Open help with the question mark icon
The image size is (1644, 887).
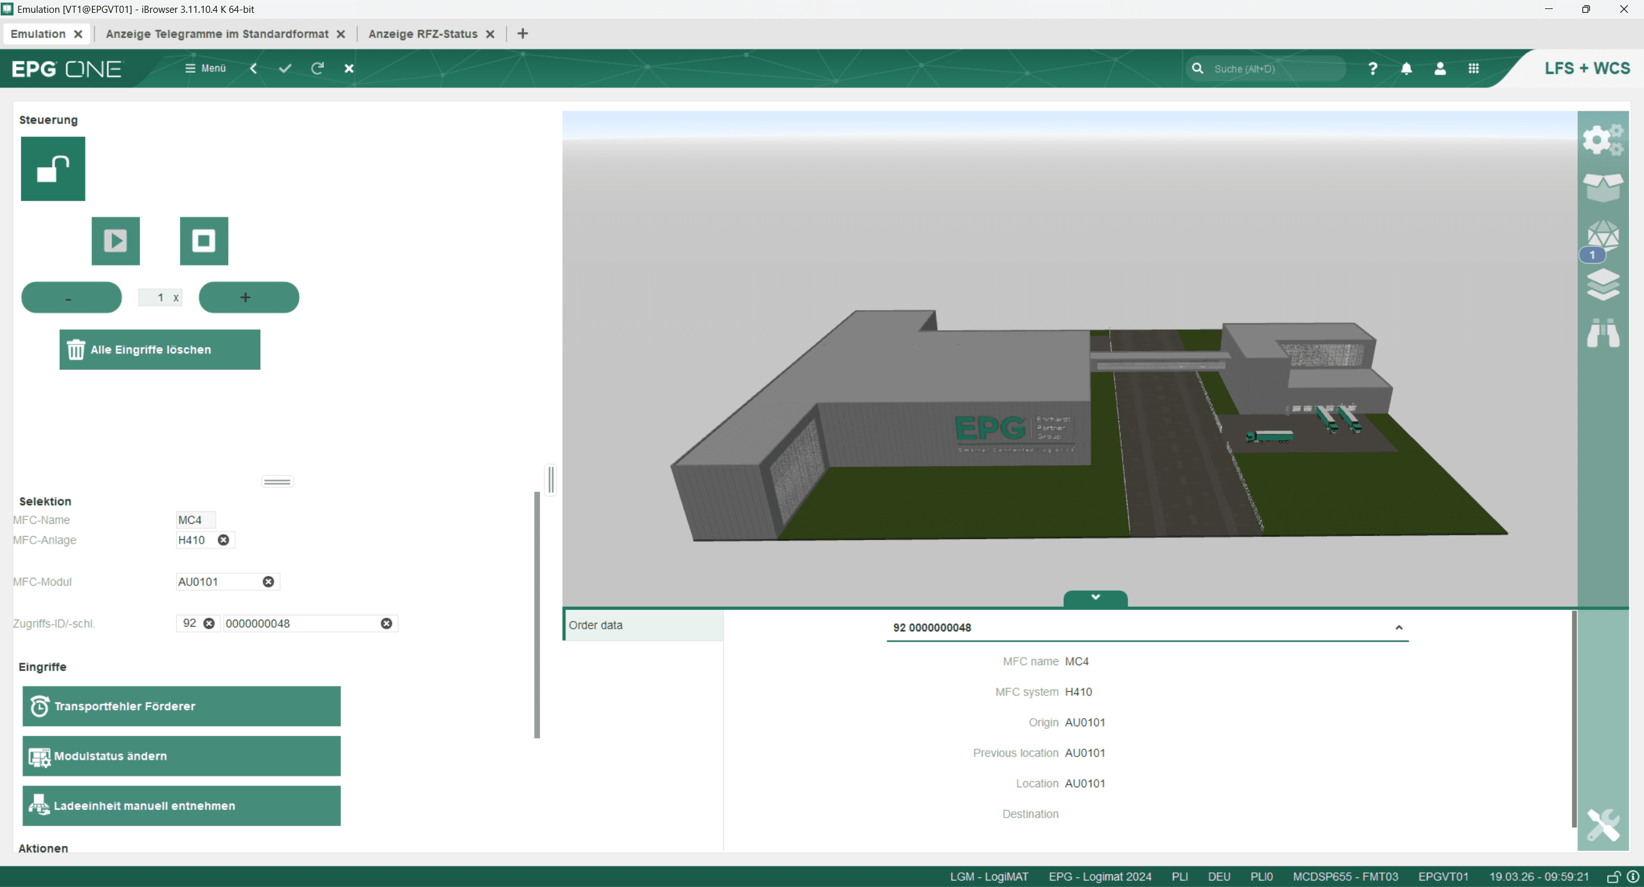(1373, 68)
